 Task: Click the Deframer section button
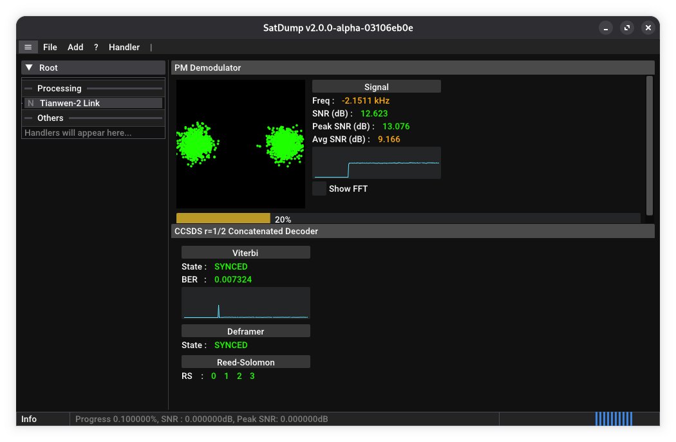246,331
